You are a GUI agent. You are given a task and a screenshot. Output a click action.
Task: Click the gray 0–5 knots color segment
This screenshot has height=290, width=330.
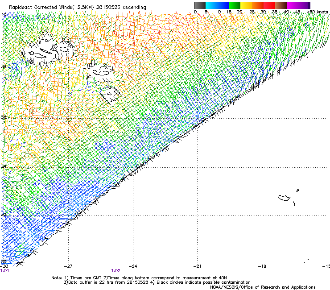coord(200,5)
